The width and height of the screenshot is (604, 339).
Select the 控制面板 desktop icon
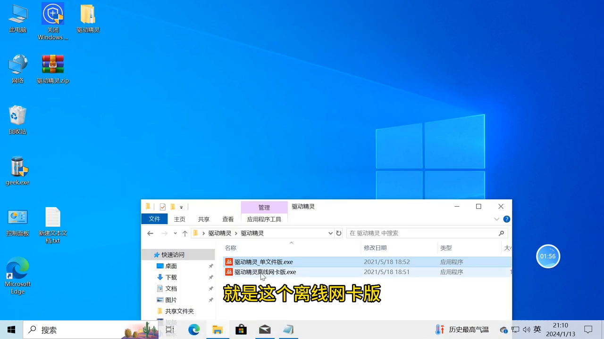17,222
